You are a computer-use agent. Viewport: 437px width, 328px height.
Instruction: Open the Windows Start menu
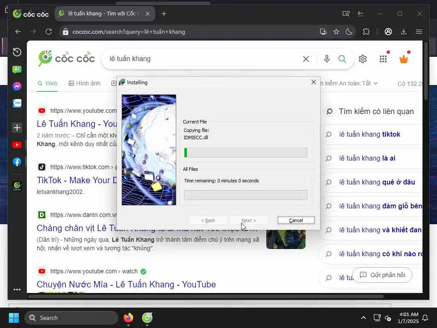click(14, 318)
